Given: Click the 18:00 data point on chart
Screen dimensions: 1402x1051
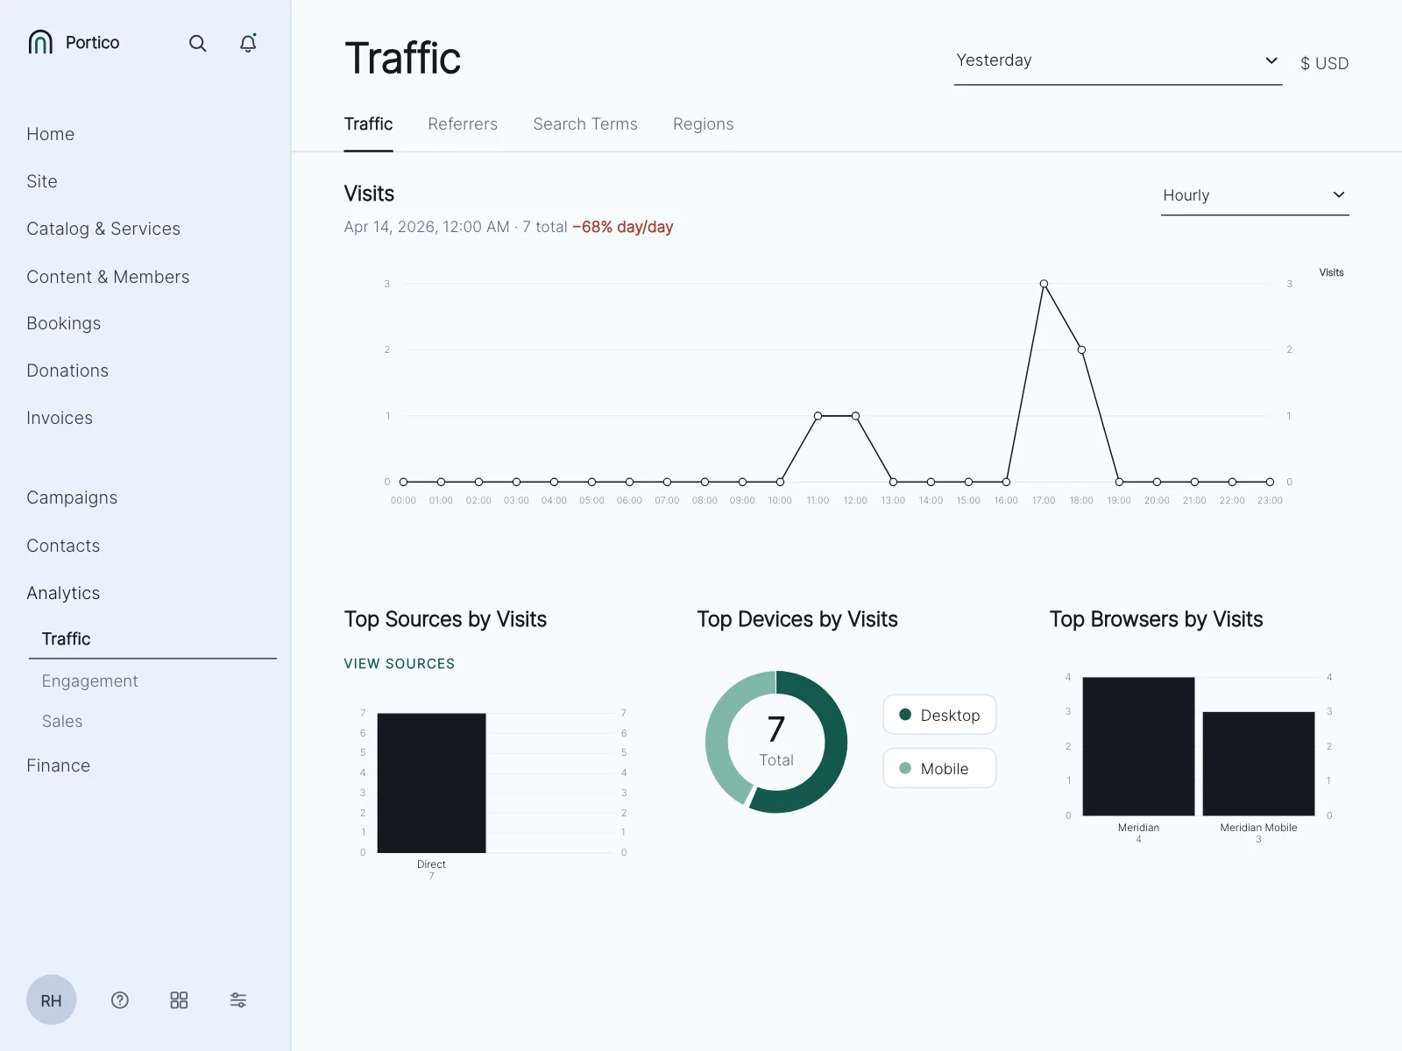Looking at the screenshot, I should pos(1081,349).
